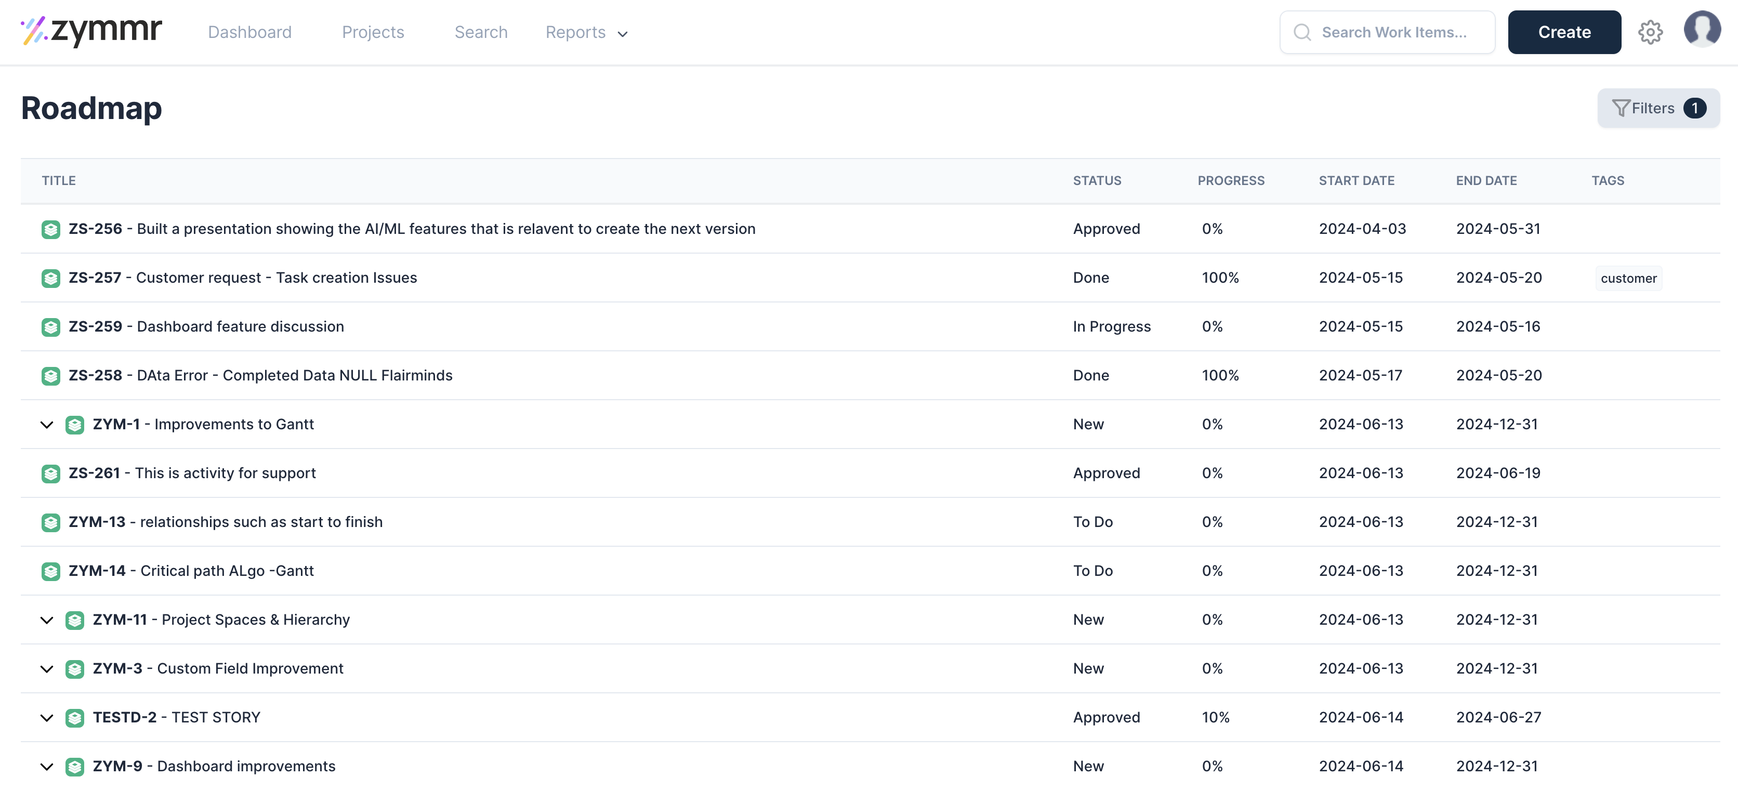
Task: Open ZS-261 activity for support item
Action: tap(192, 473)
